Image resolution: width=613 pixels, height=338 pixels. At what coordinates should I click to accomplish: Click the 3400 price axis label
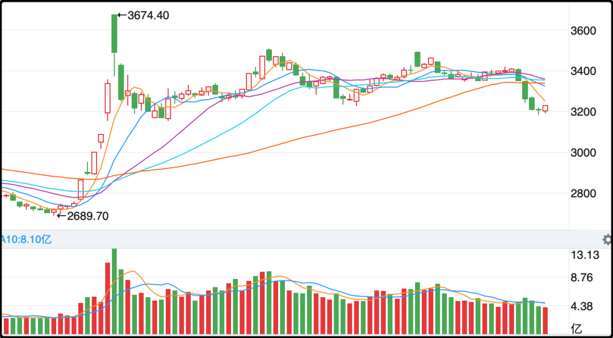(x=582, y=71)
